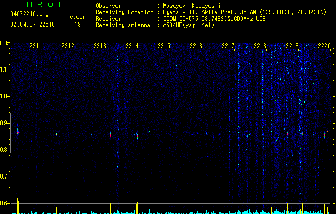Click the 2214 time marker

[132, 46]
